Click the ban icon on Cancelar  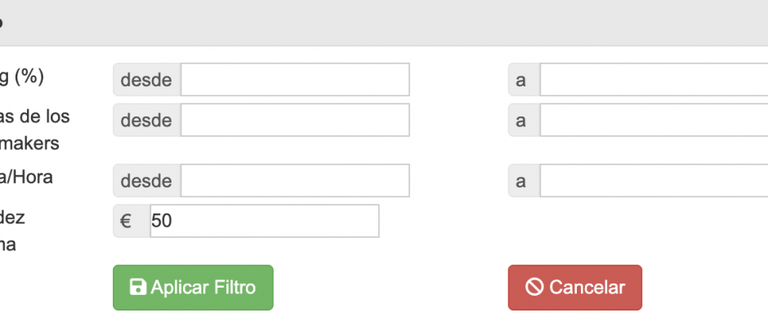[535, 287]
